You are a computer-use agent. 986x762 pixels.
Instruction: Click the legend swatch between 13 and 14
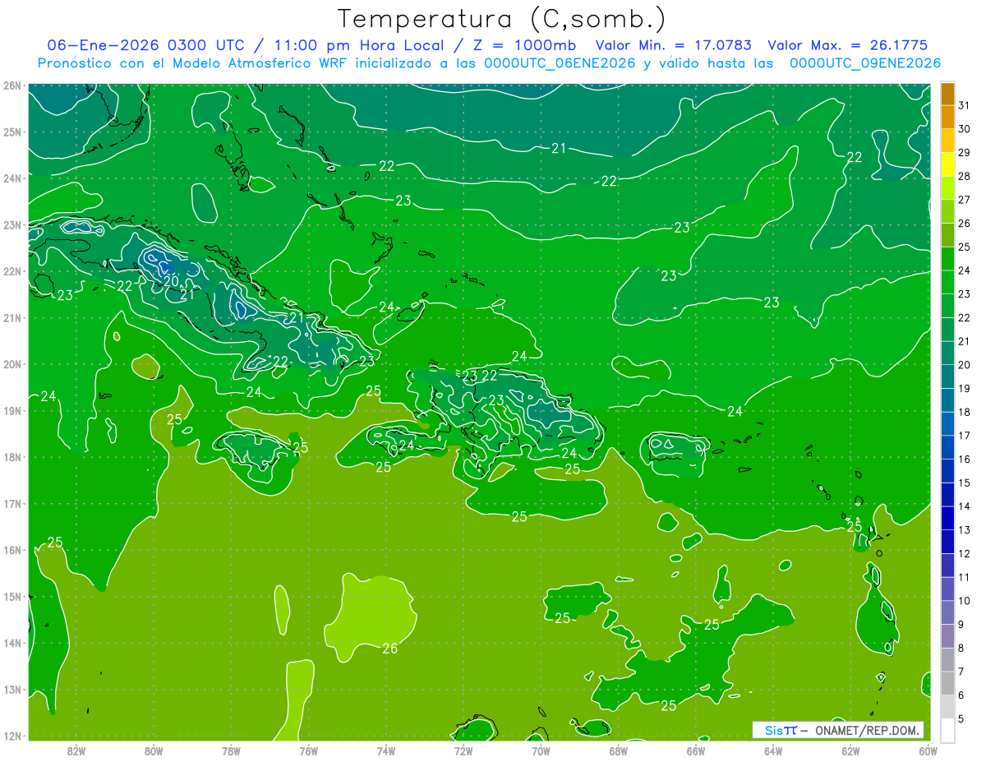coord(947,519)
